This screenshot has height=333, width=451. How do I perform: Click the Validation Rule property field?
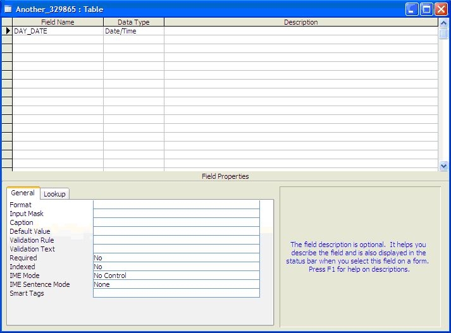(x=176, y=240)
